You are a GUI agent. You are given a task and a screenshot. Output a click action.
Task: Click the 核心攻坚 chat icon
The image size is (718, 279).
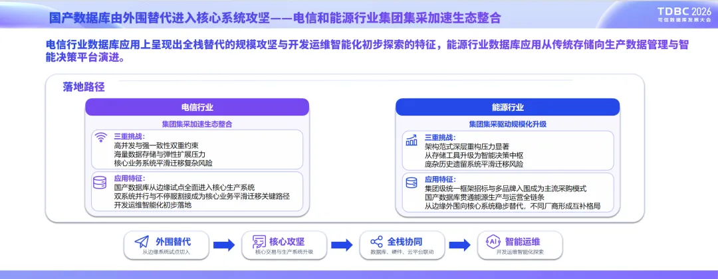[x=259, y=242]
